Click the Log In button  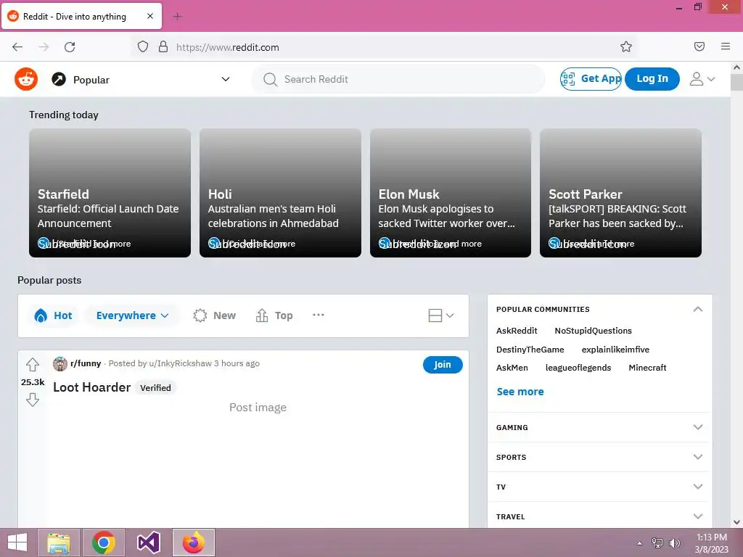coord(652,78)
